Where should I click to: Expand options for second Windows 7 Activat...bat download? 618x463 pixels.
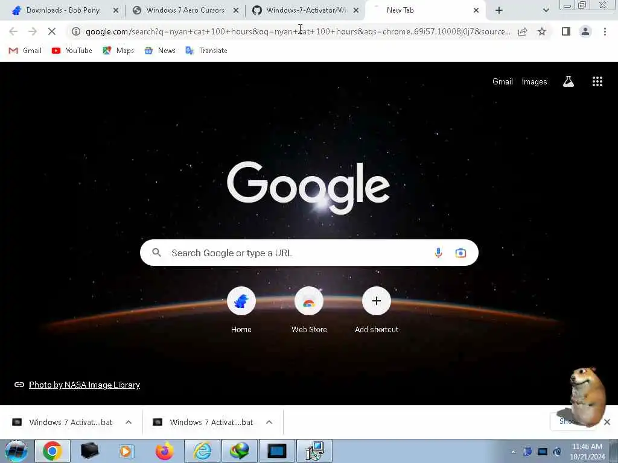click(x=269, y=422)
